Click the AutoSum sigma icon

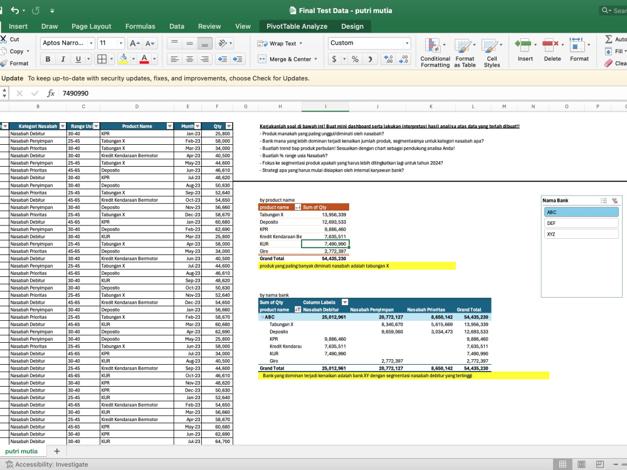[x=609, y=39]
